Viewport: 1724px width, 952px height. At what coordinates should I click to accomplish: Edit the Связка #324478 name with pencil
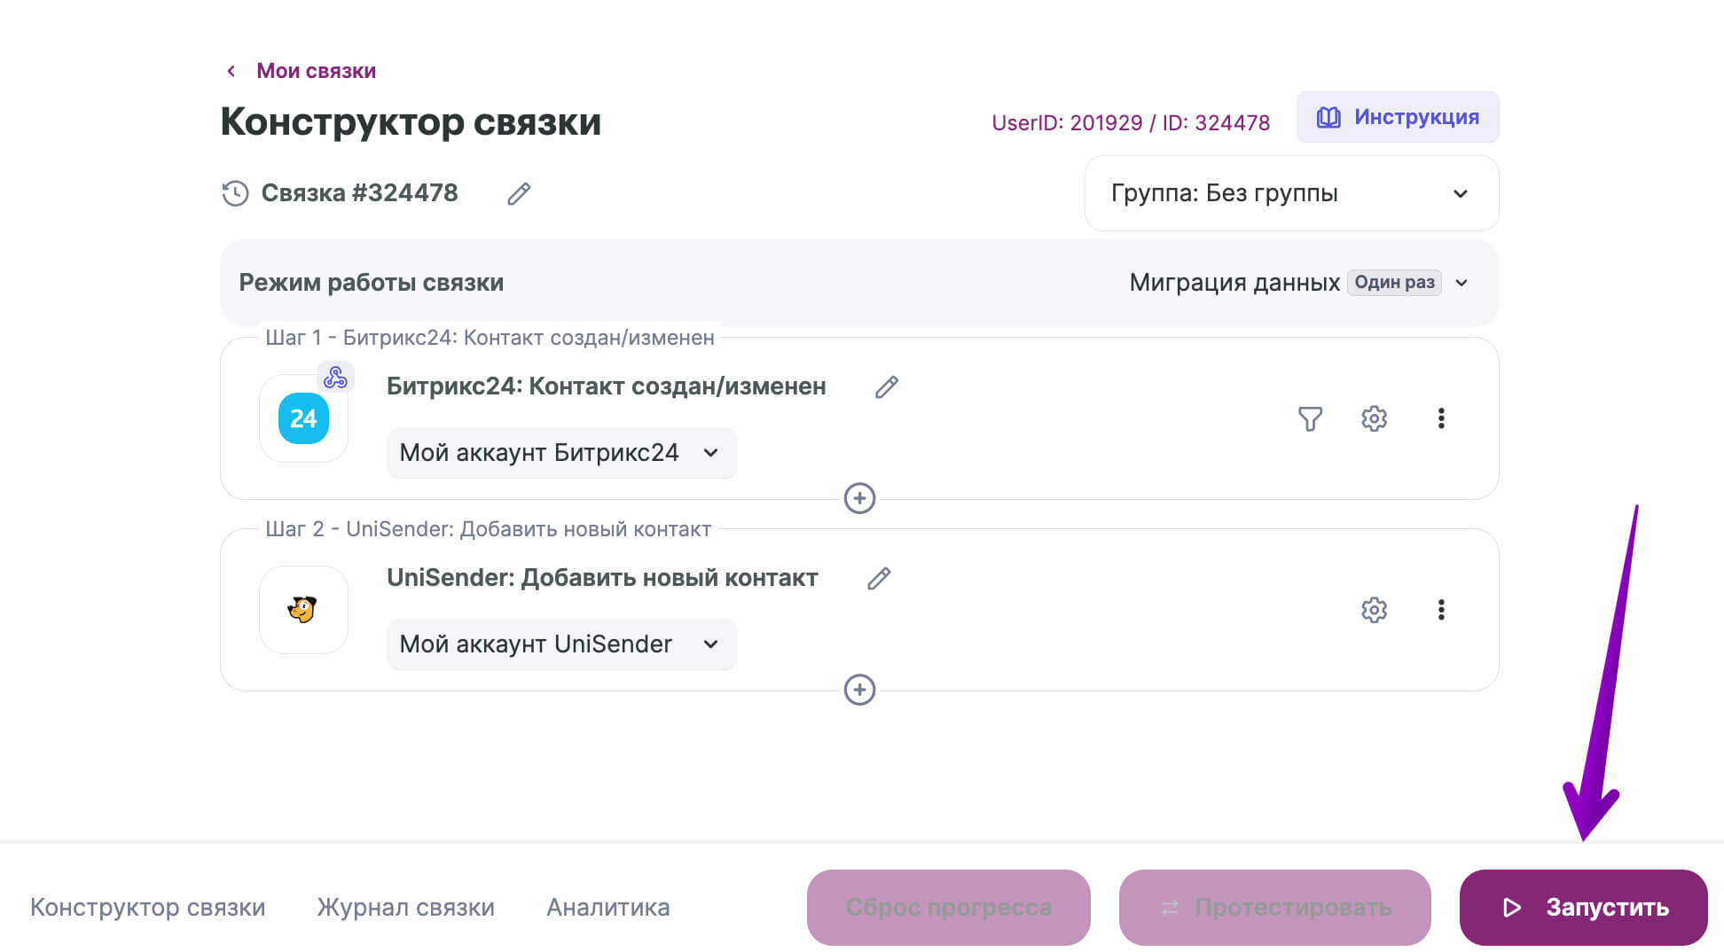(x=519, y=193)
